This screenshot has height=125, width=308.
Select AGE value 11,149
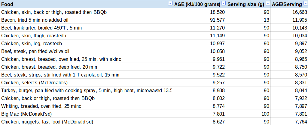(x=200, y=36)
